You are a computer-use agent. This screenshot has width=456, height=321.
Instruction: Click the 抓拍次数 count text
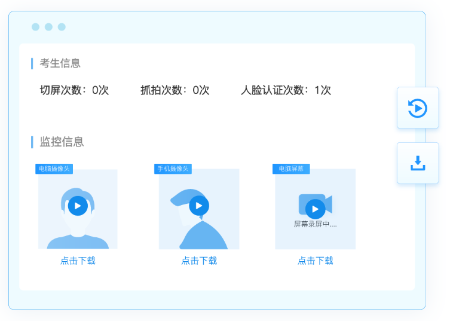175,90
